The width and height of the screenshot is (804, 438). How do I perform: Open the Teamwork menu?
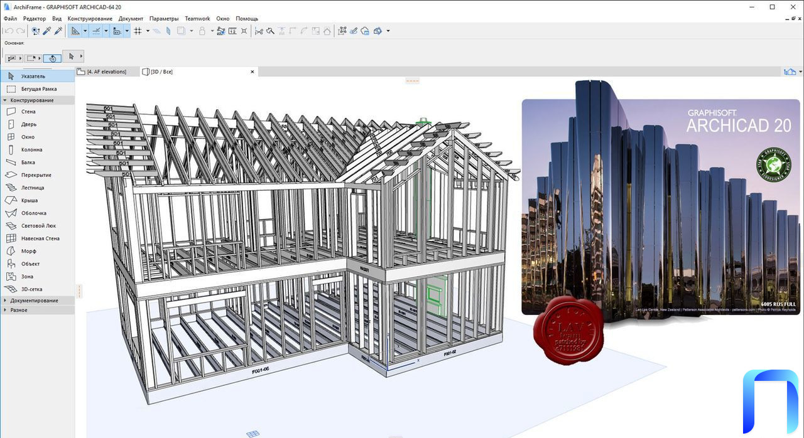pos(197,19)
